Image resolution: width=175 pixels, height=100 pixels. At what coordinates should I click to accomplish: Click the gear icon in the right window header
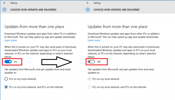point(87,9)
